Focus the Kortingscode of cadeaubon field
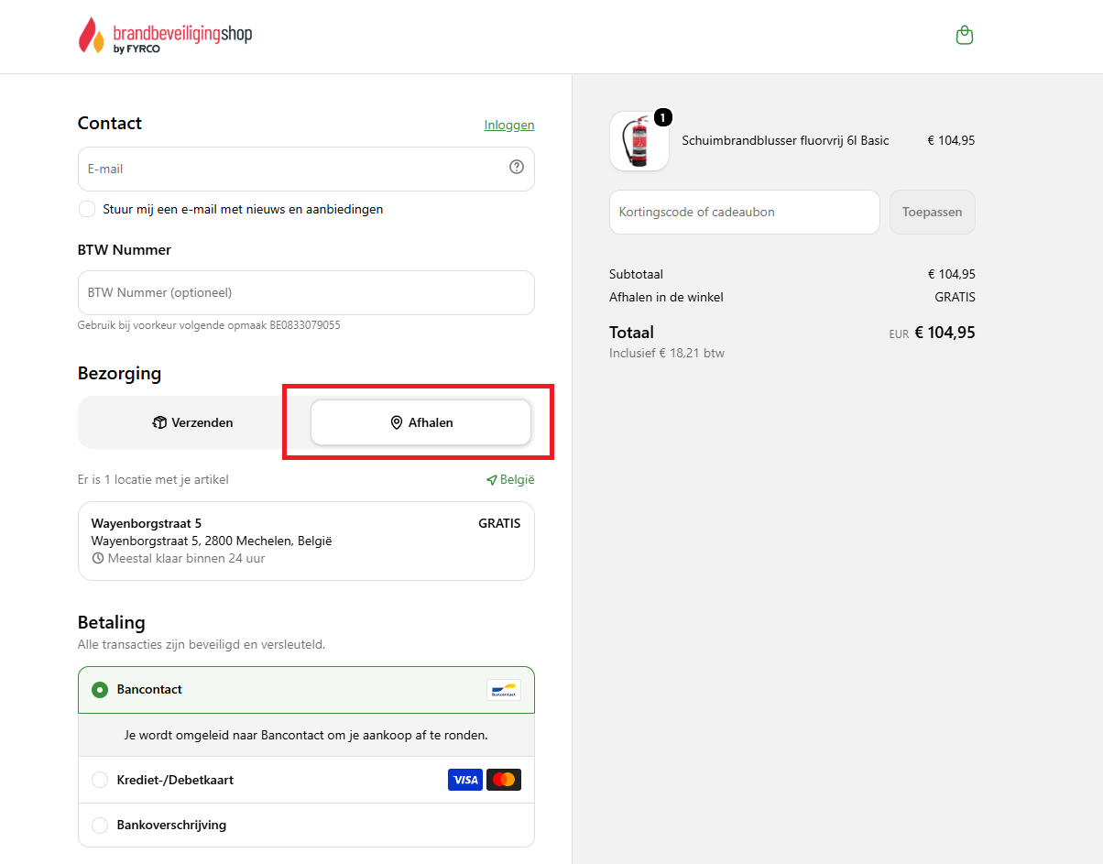The image size is (1103, 864). (x=744, y=212)
